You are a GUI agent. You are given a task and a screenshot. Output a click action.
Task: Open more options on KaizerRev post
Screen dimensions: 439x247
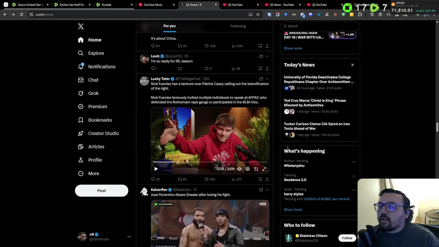[x=267, y=190]
